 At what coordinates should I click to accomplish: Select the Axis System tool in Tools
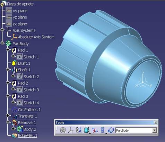tap(71, 130)
